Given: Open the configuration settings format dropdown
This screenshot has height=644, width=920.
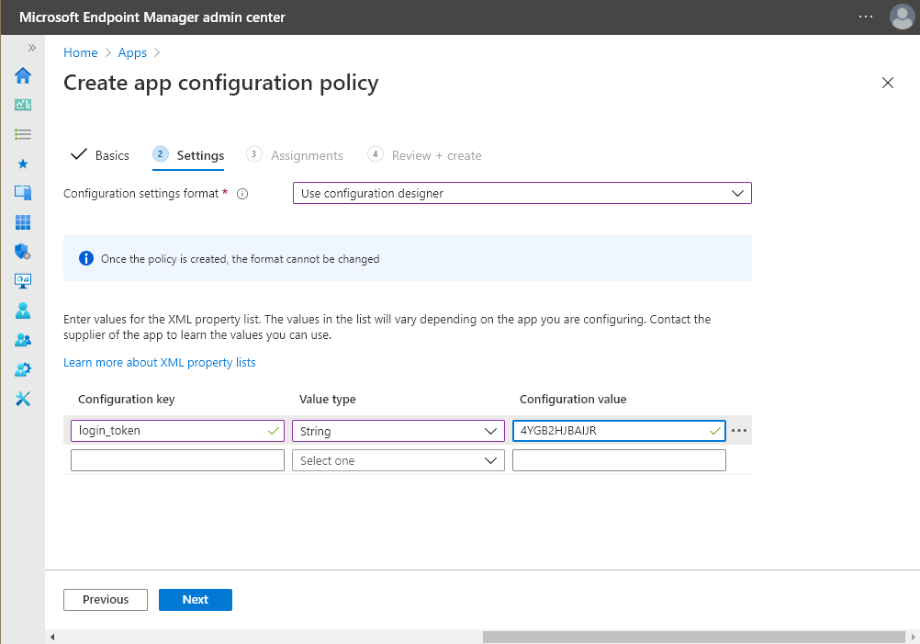Looking at the screenshot, I should 522,193.
